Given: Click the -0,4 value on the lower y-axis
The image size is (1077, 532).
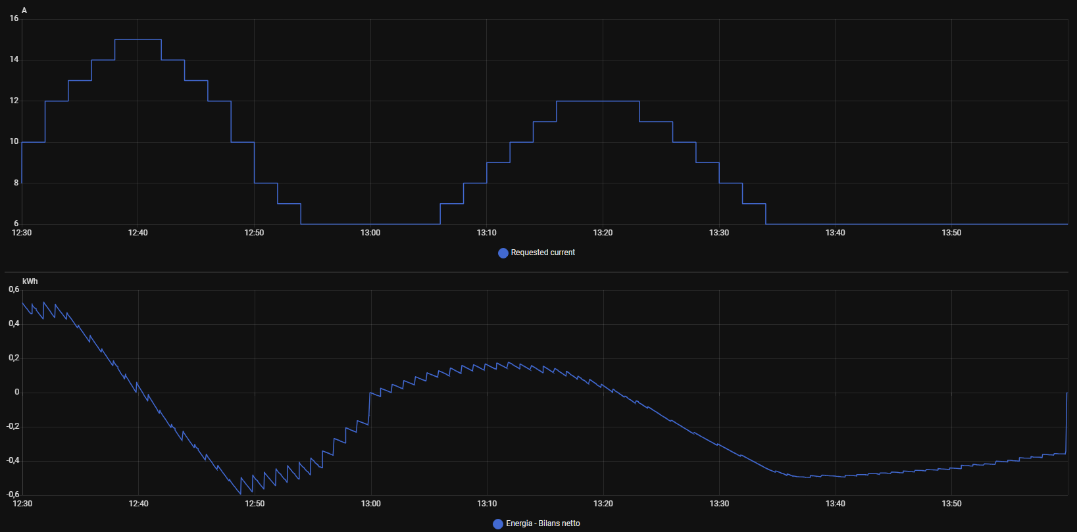Looking at the screenshot, I should pyautogui.click(x=13, y=460).
